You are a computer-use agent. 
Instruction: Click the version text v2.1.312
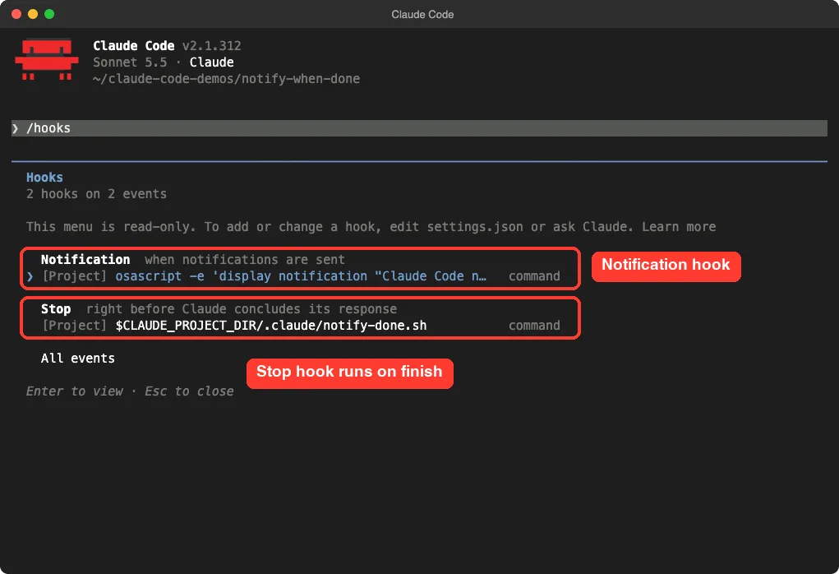(211, 46)
